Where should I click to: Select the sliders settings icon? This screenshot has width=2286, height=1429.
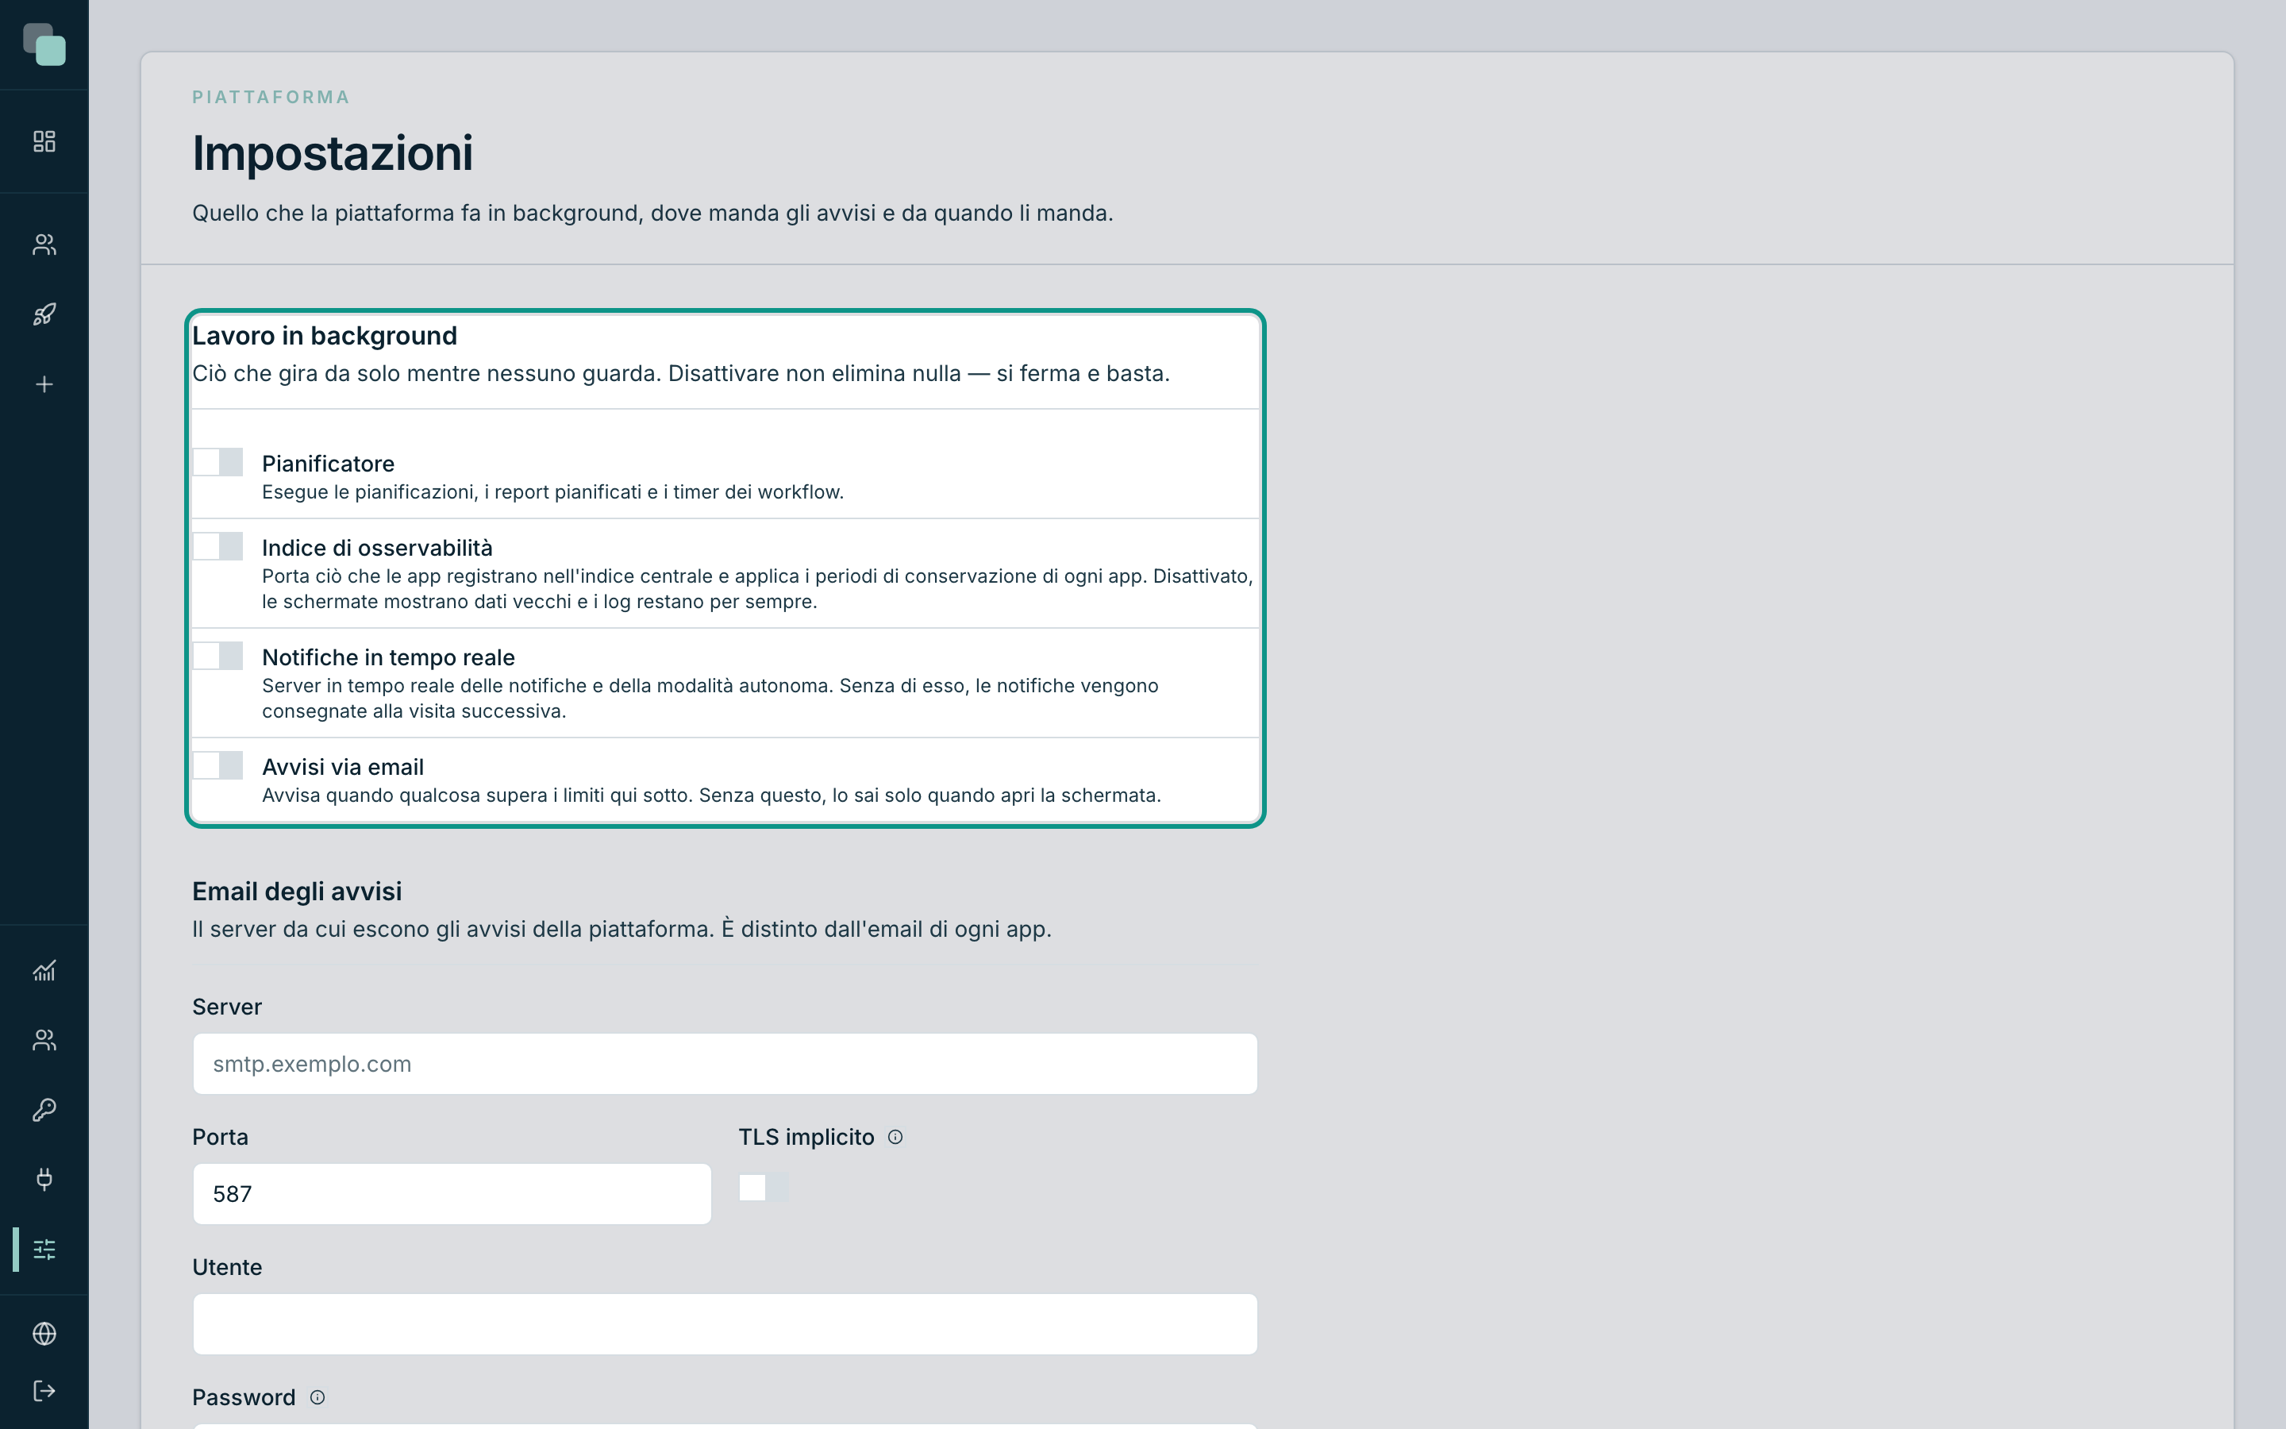pos(44,1249)
